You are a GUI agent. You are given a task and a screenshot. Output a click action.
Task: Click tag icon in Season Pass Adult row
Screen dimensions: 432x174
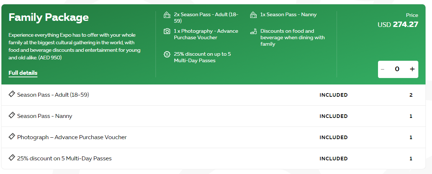point(12,94)
